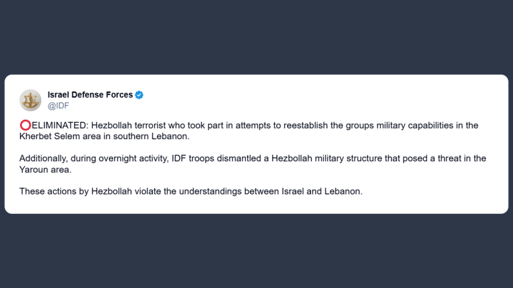
Task: Click the word 'Additionally'
Action: (44, 158)
